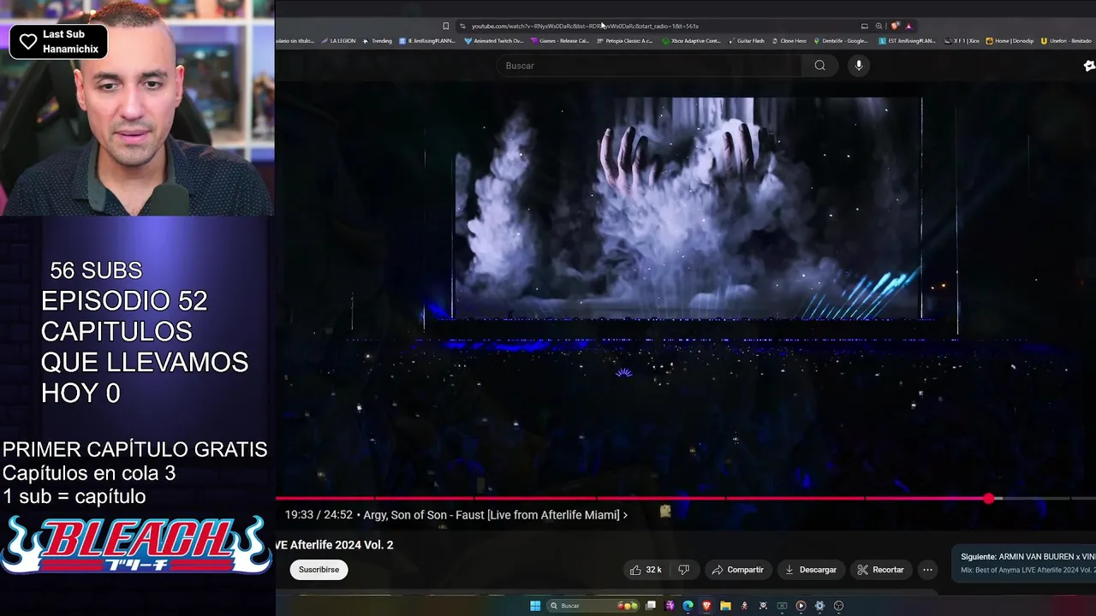Open the gear settings taskbar icon
This screenshot has width=1096, height=616.
click(819, 606)
